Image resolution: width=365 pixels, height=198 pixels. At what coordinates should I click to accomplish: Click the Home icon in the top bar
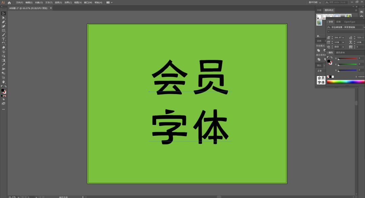pos(9,2)
